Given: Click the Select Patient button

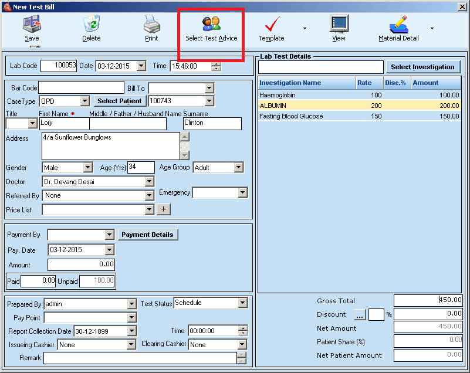Looking at the screenshot, I should point(119,101).
